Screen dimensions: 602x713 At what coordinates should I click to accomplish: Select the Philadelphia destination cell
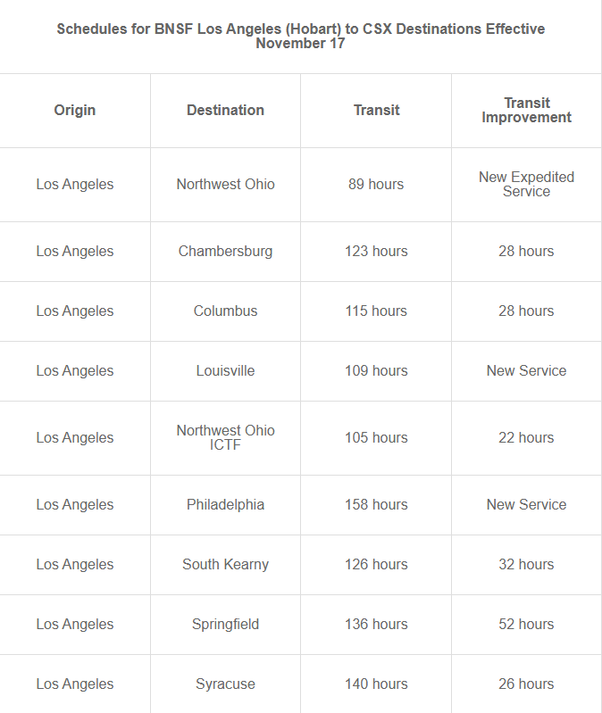(225, 505)
